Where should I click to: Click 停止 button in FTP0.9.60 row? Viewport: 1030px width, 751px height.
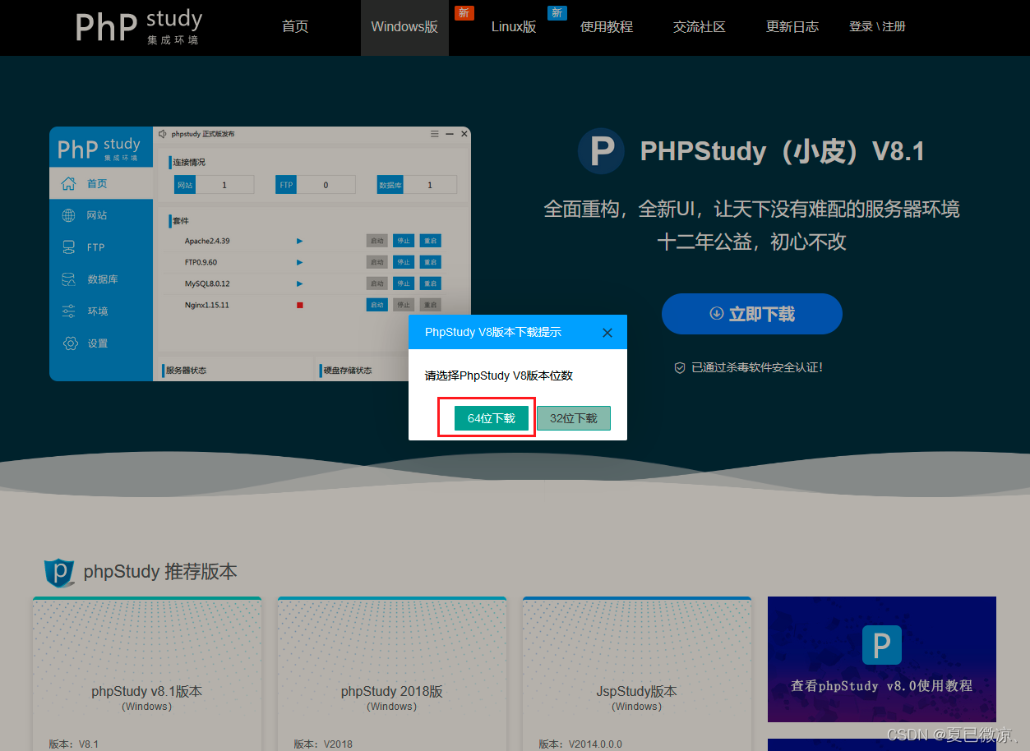[x=403, y=262]
